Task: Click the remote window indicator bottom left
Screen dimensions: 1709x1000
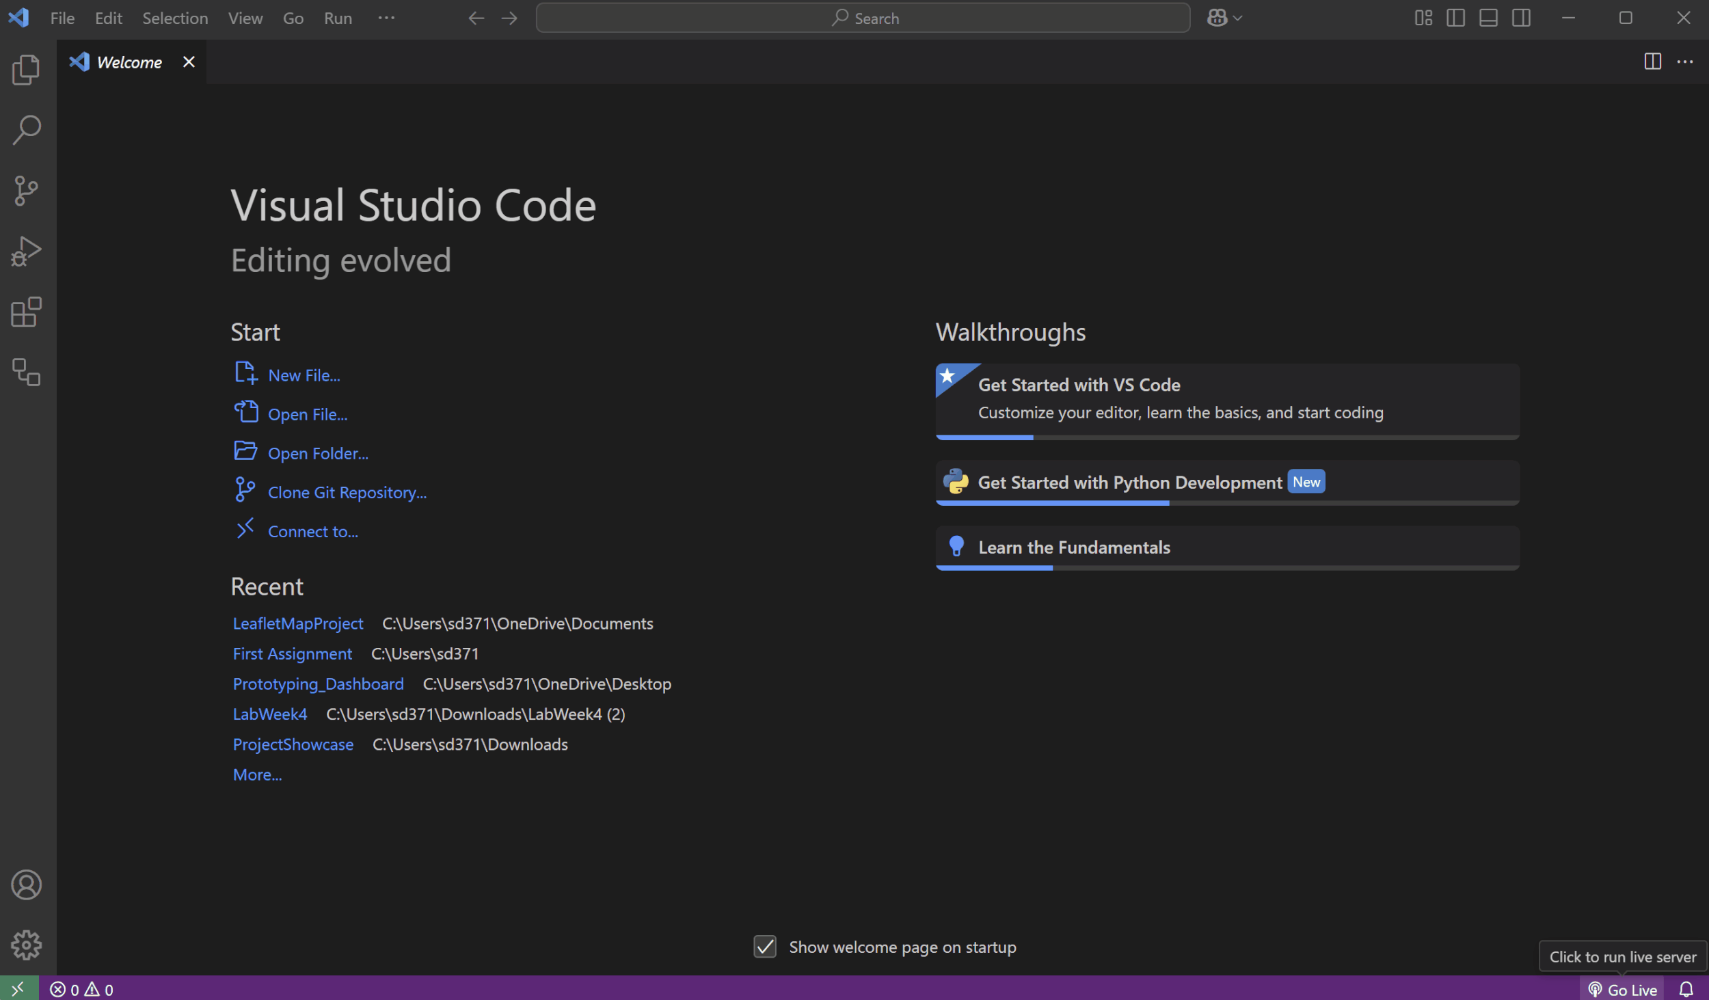Action: (18, 989)
